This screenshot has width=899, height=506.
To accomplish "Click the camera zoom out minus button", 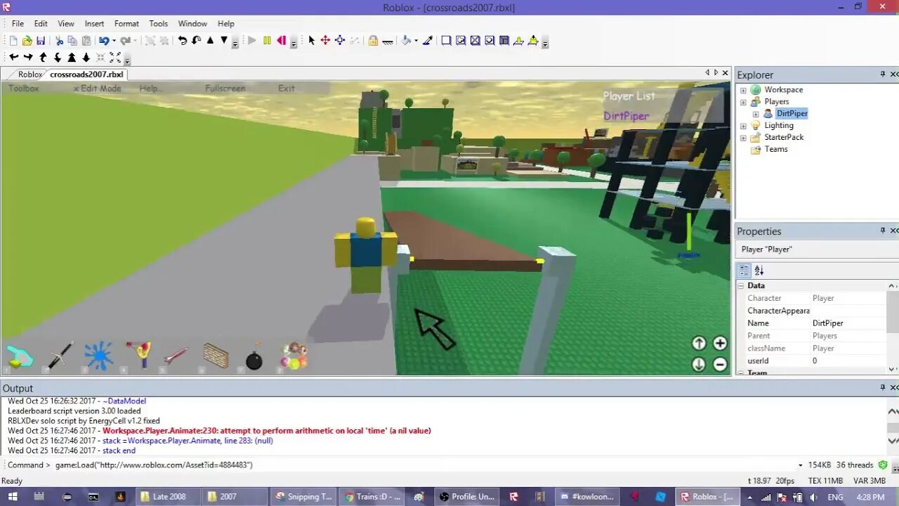I will [x=720, y=364].
